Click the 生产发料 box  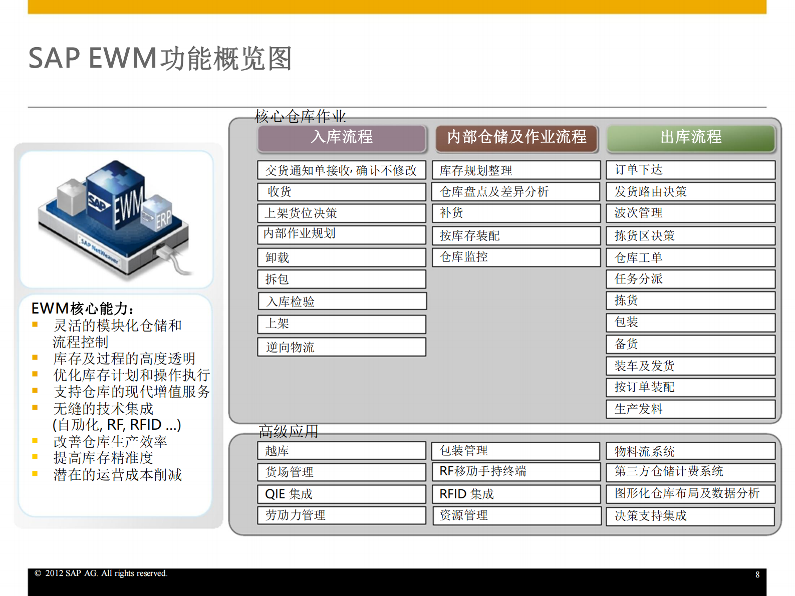click(691, 409)
